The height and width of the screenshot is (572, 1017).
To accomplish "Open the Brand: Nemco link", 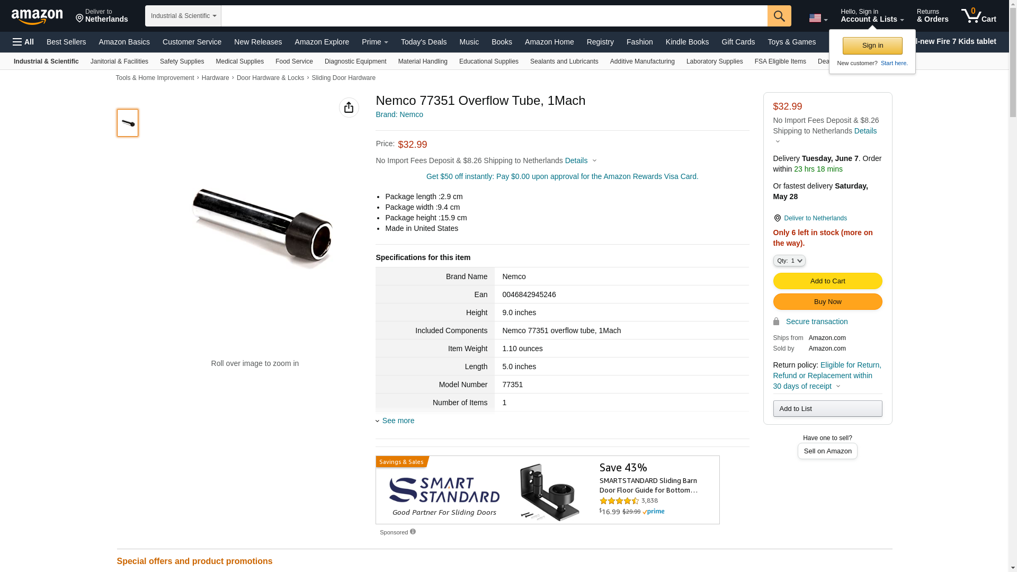I will click(x=399, y=114).
